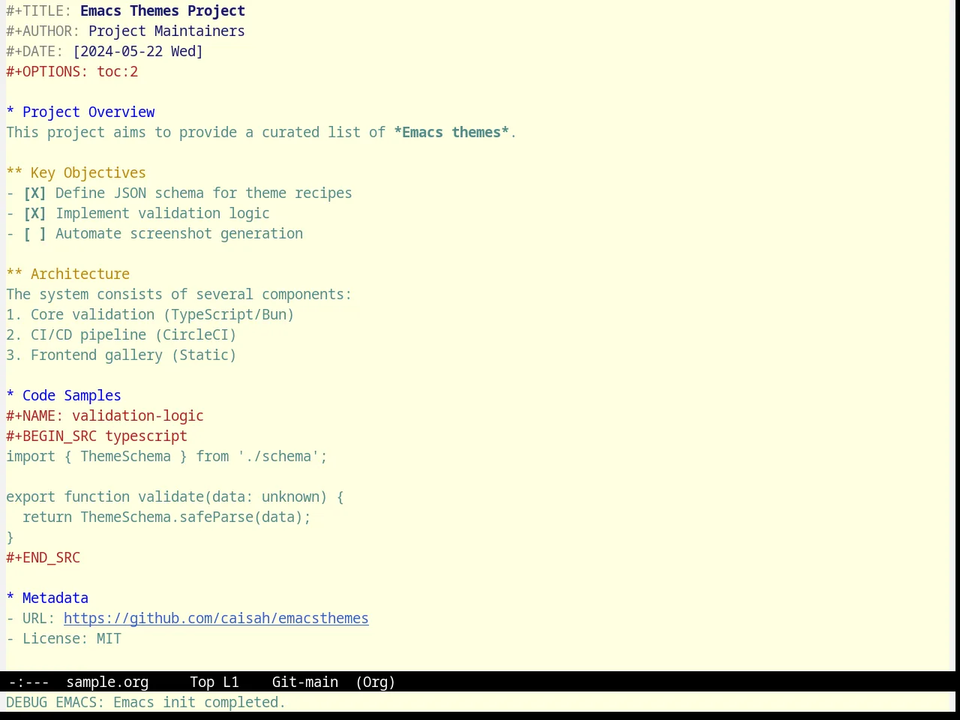Click the Frontend gallery (Static) item
960x720 pixels.
[121, 355]
